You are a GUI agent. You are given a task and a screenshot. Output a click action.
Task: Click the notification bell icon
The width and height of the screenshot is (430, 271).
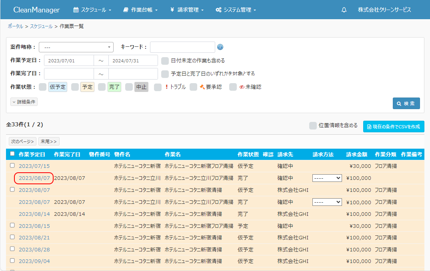tap(344, 10)
